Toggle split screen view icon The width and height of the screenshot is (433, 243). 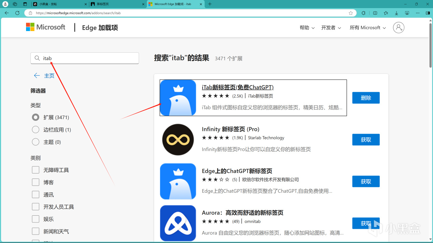pyautogui.click(x=375, y=13)
